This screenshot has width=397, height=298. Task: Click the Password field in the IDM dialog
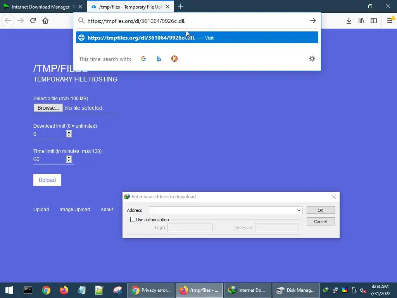point(277,227)
